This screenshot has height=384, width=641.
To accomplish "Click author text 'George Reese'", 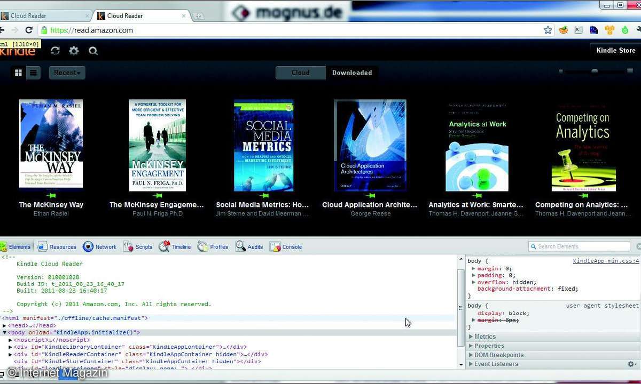I will (370, 214).
